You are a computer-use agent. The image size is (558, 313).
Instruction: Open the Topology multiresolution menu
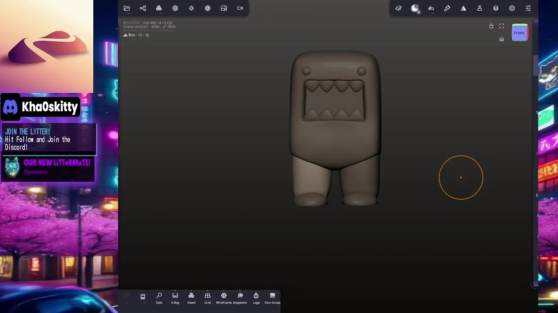click(x=159, y=8)
